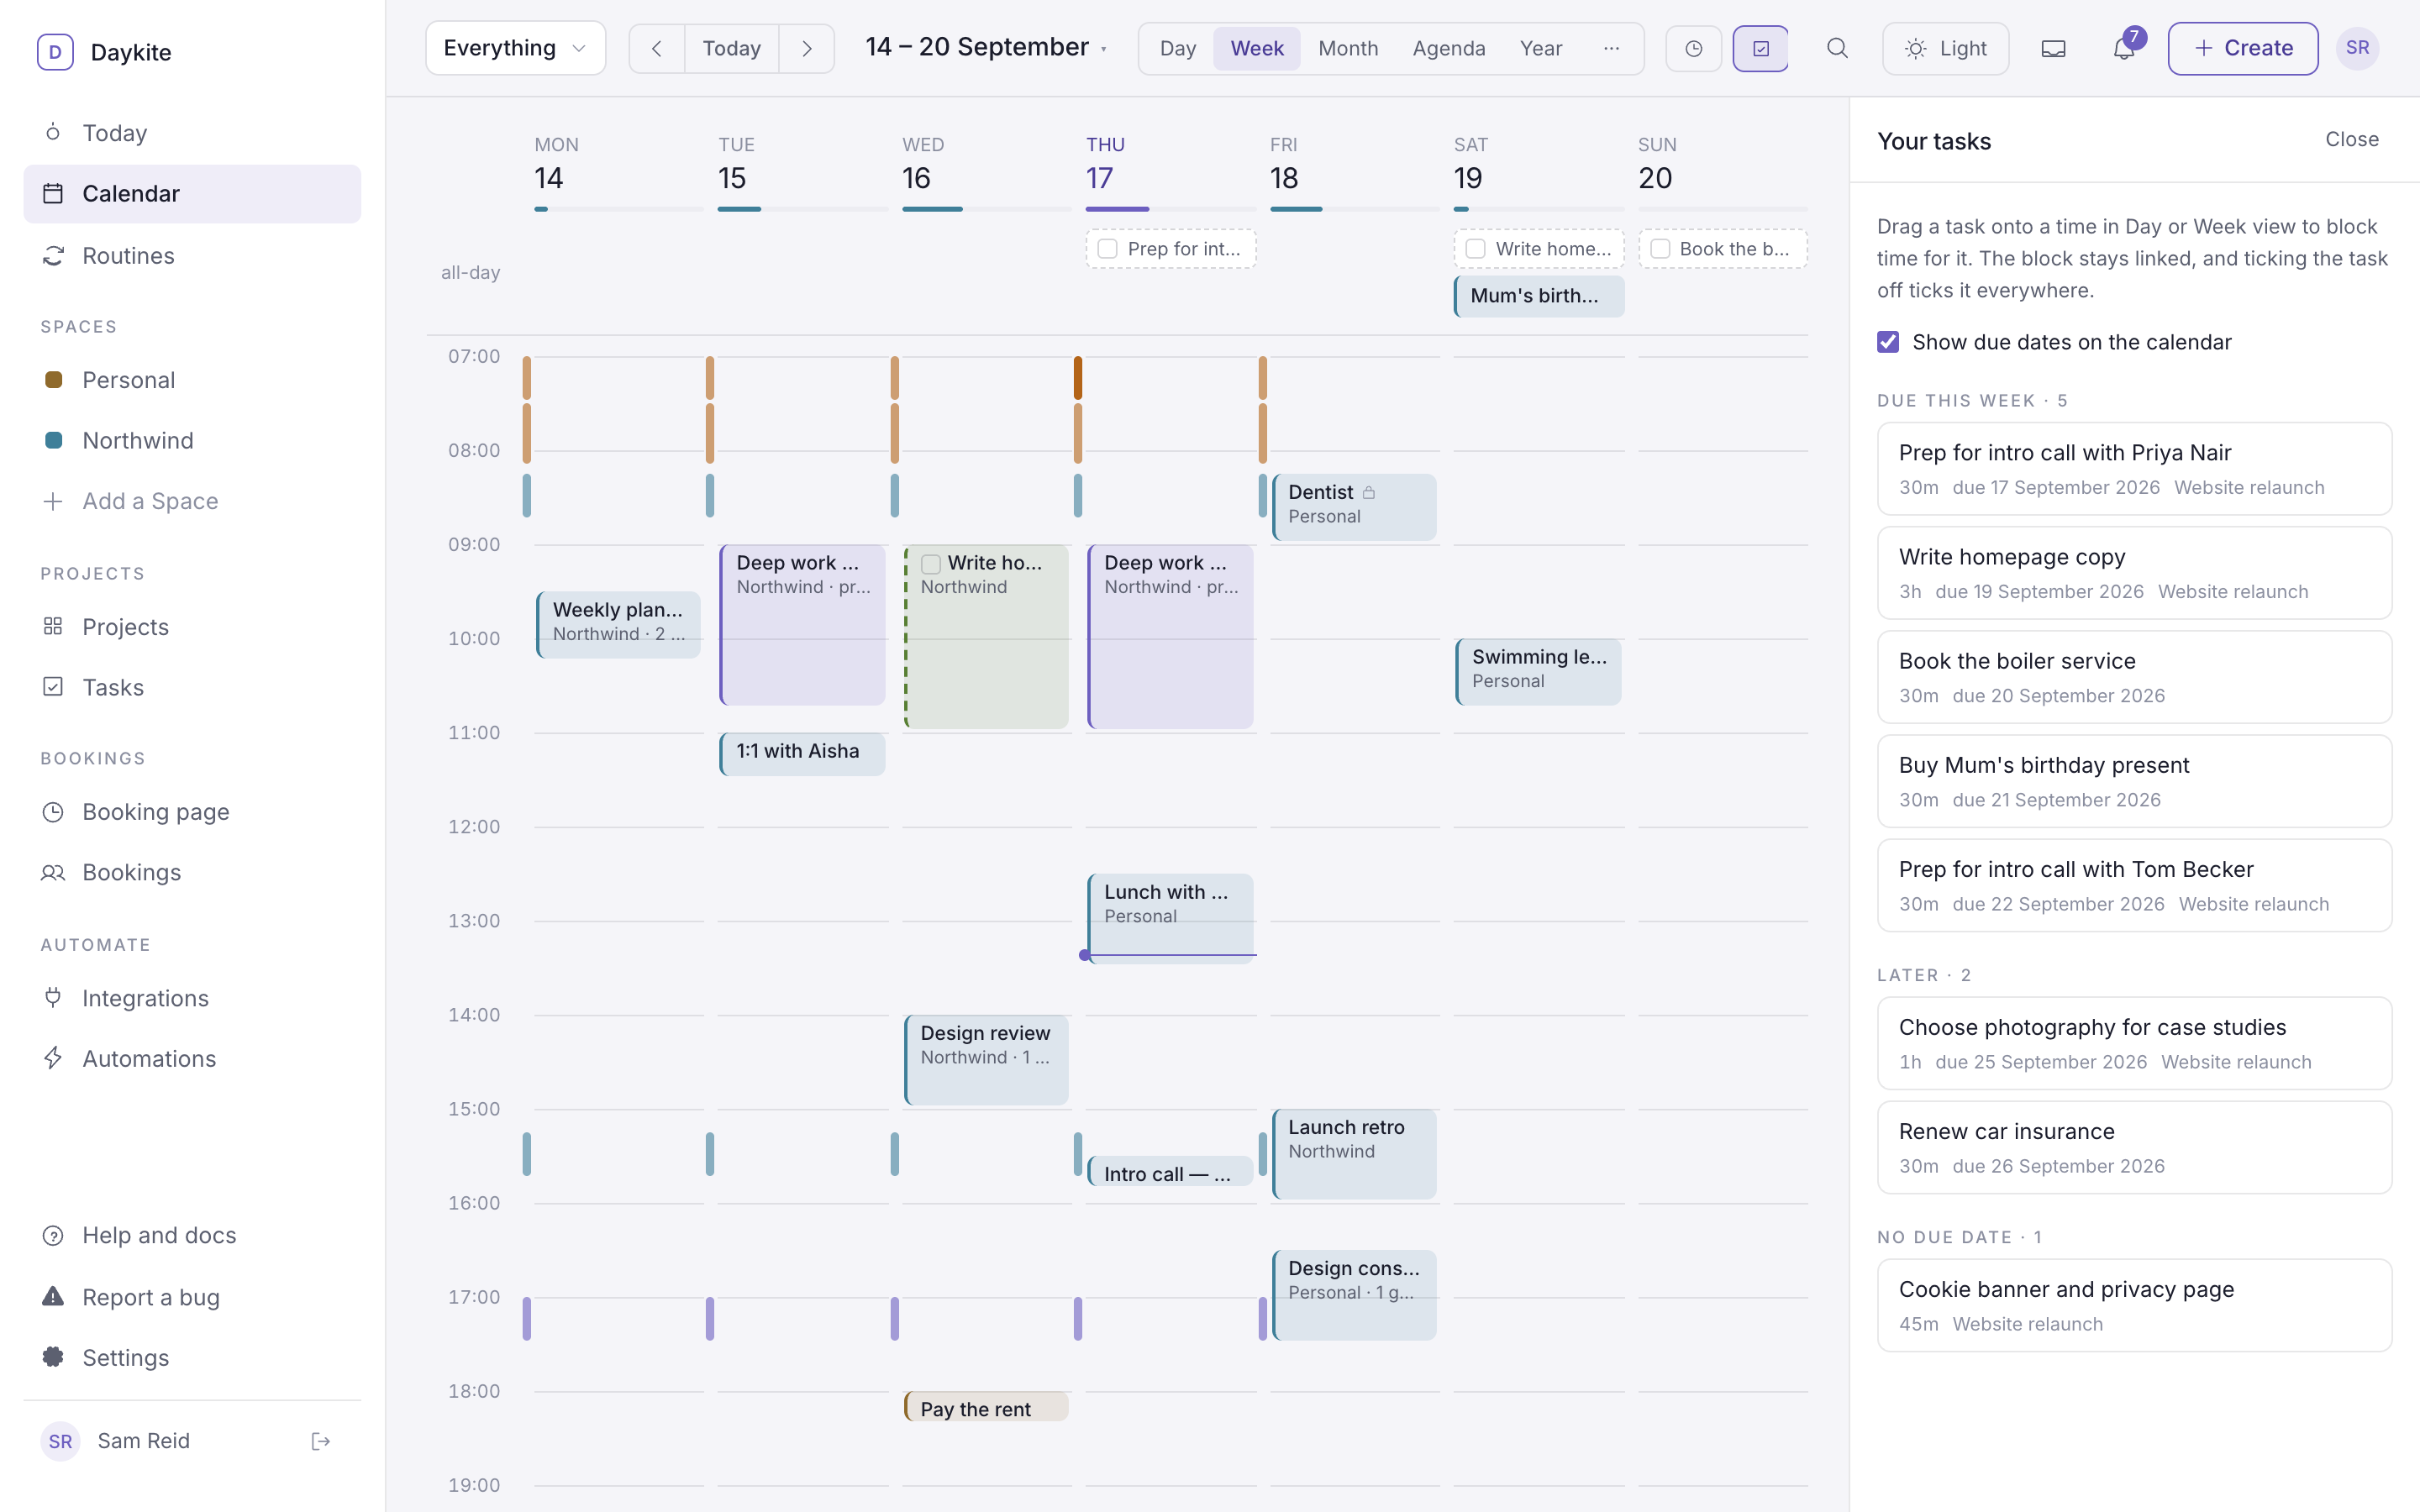Open Cookie banner and privacy page task

pos(2134,1305)
